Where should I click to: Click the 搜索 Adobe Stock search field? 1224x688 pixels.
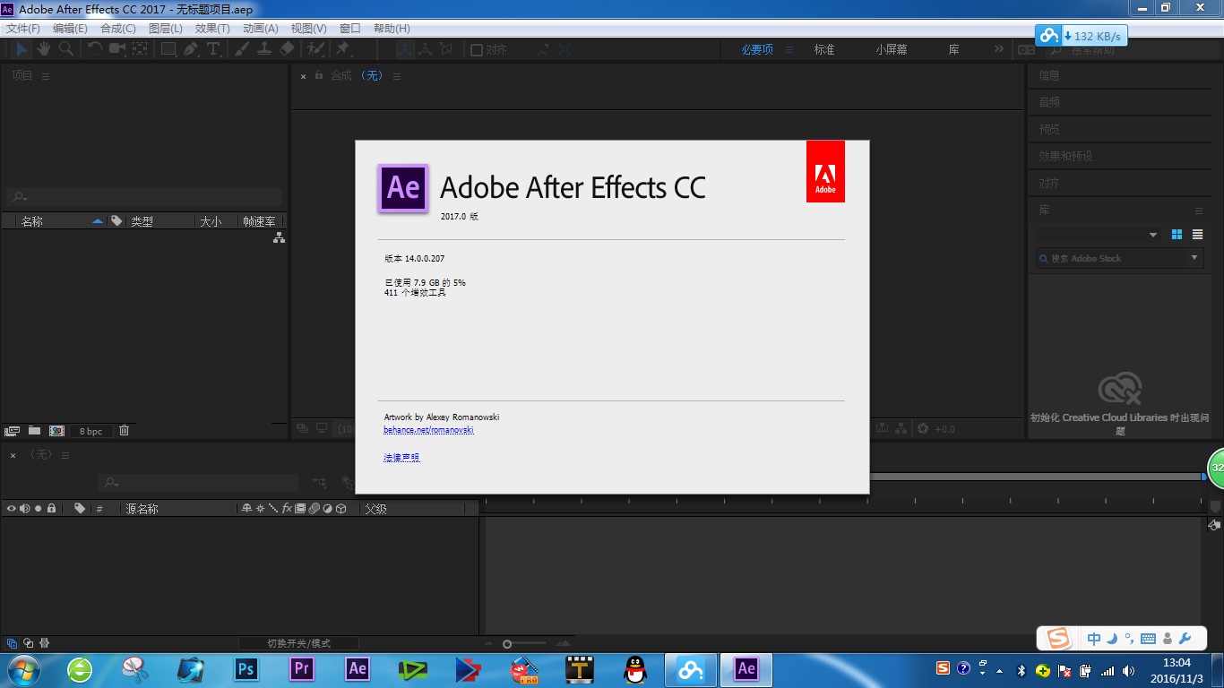coord(1110,258)
